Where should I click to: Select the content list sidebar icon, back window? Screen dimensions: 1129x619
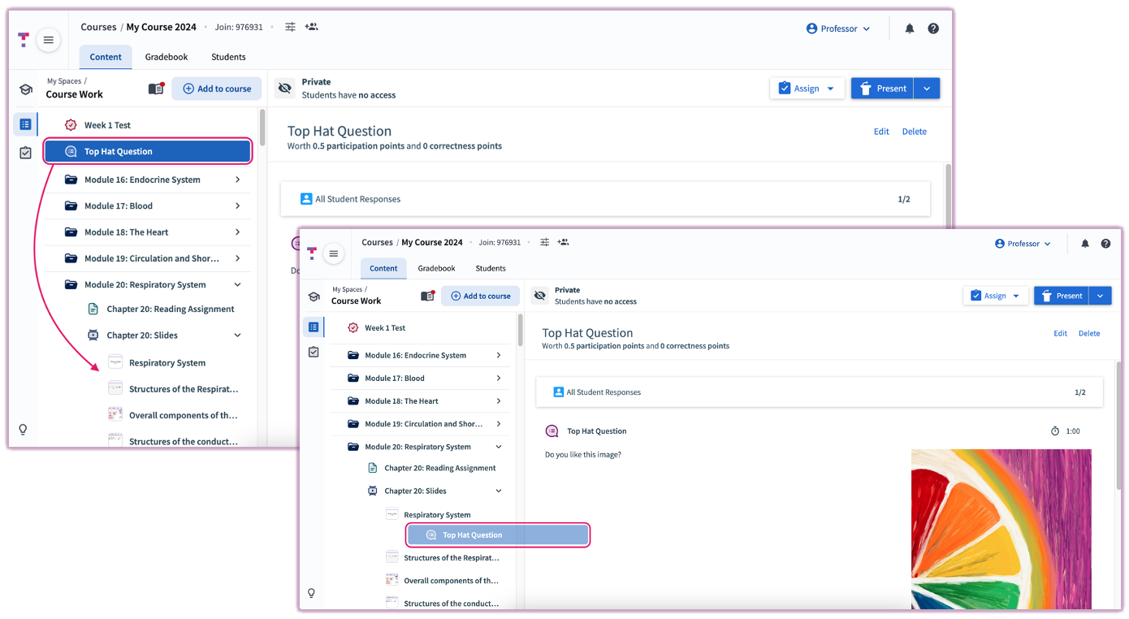[25, 124]
